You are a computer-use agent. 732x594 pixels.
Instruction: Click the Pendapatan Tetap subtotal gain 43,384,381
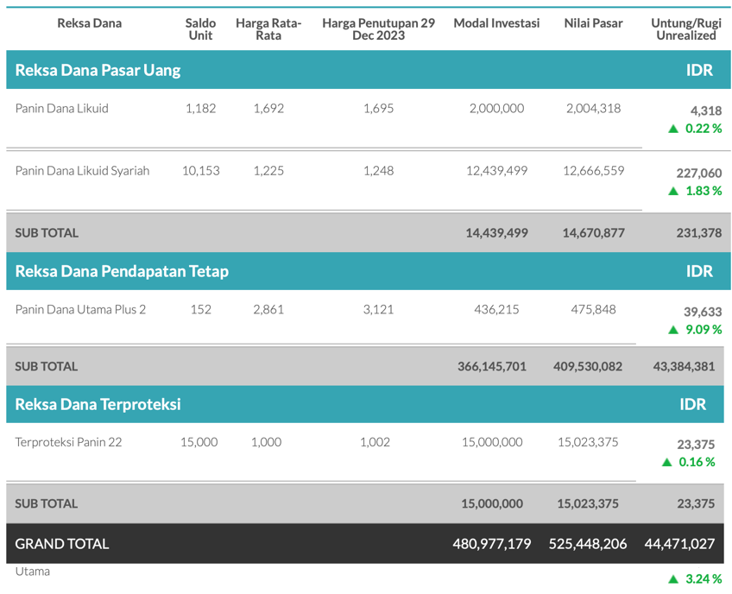(684, 366)
